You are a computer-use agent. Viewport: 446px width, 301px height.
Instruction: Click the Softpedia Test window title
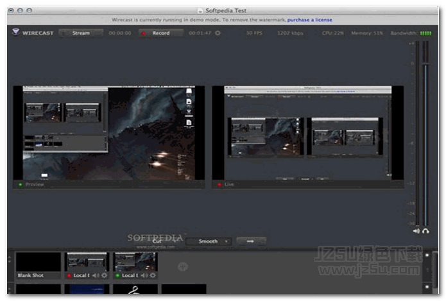226,10
